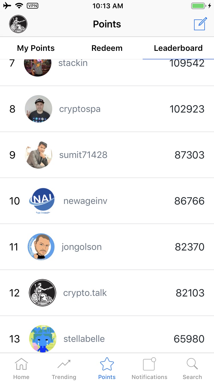Switch to the Redeem tab
This screenshot has height=381, width=214.
[x=107, y=48]
